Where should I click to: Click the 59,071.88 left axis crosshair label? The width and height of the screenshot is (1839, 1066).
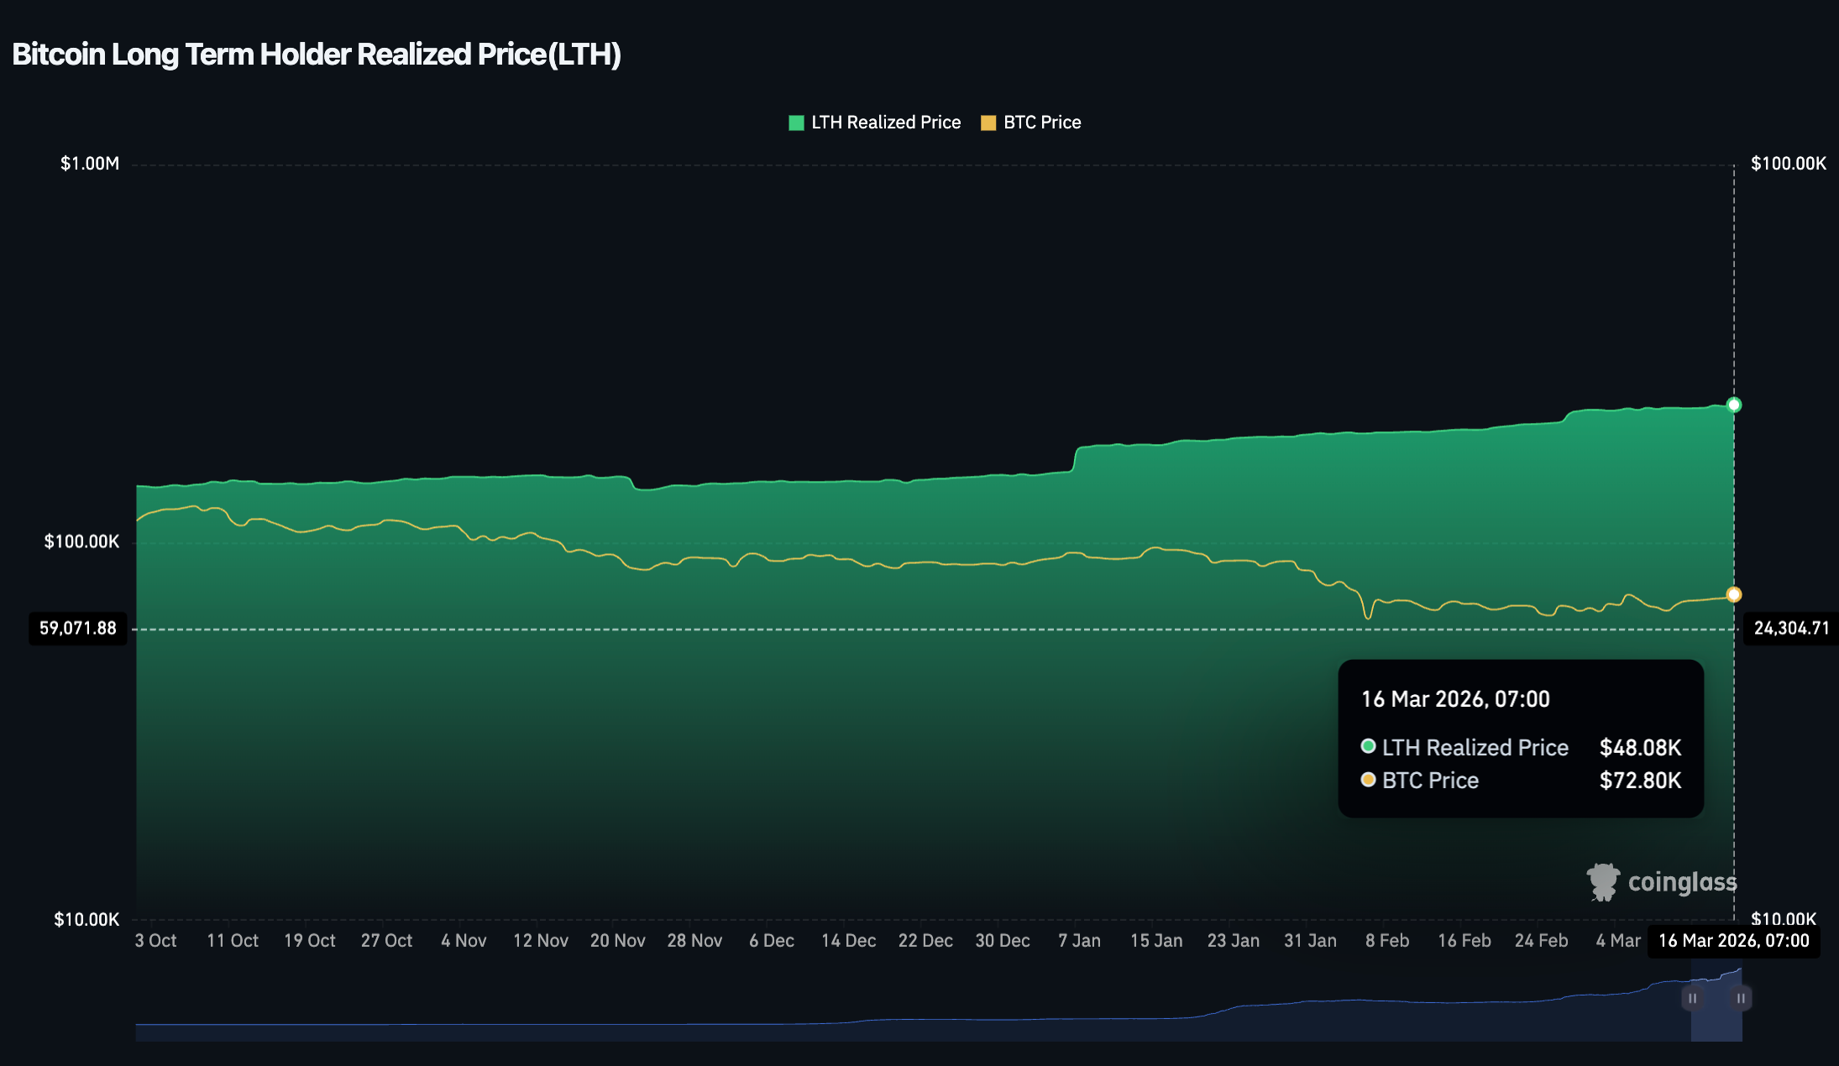(78, 629)
